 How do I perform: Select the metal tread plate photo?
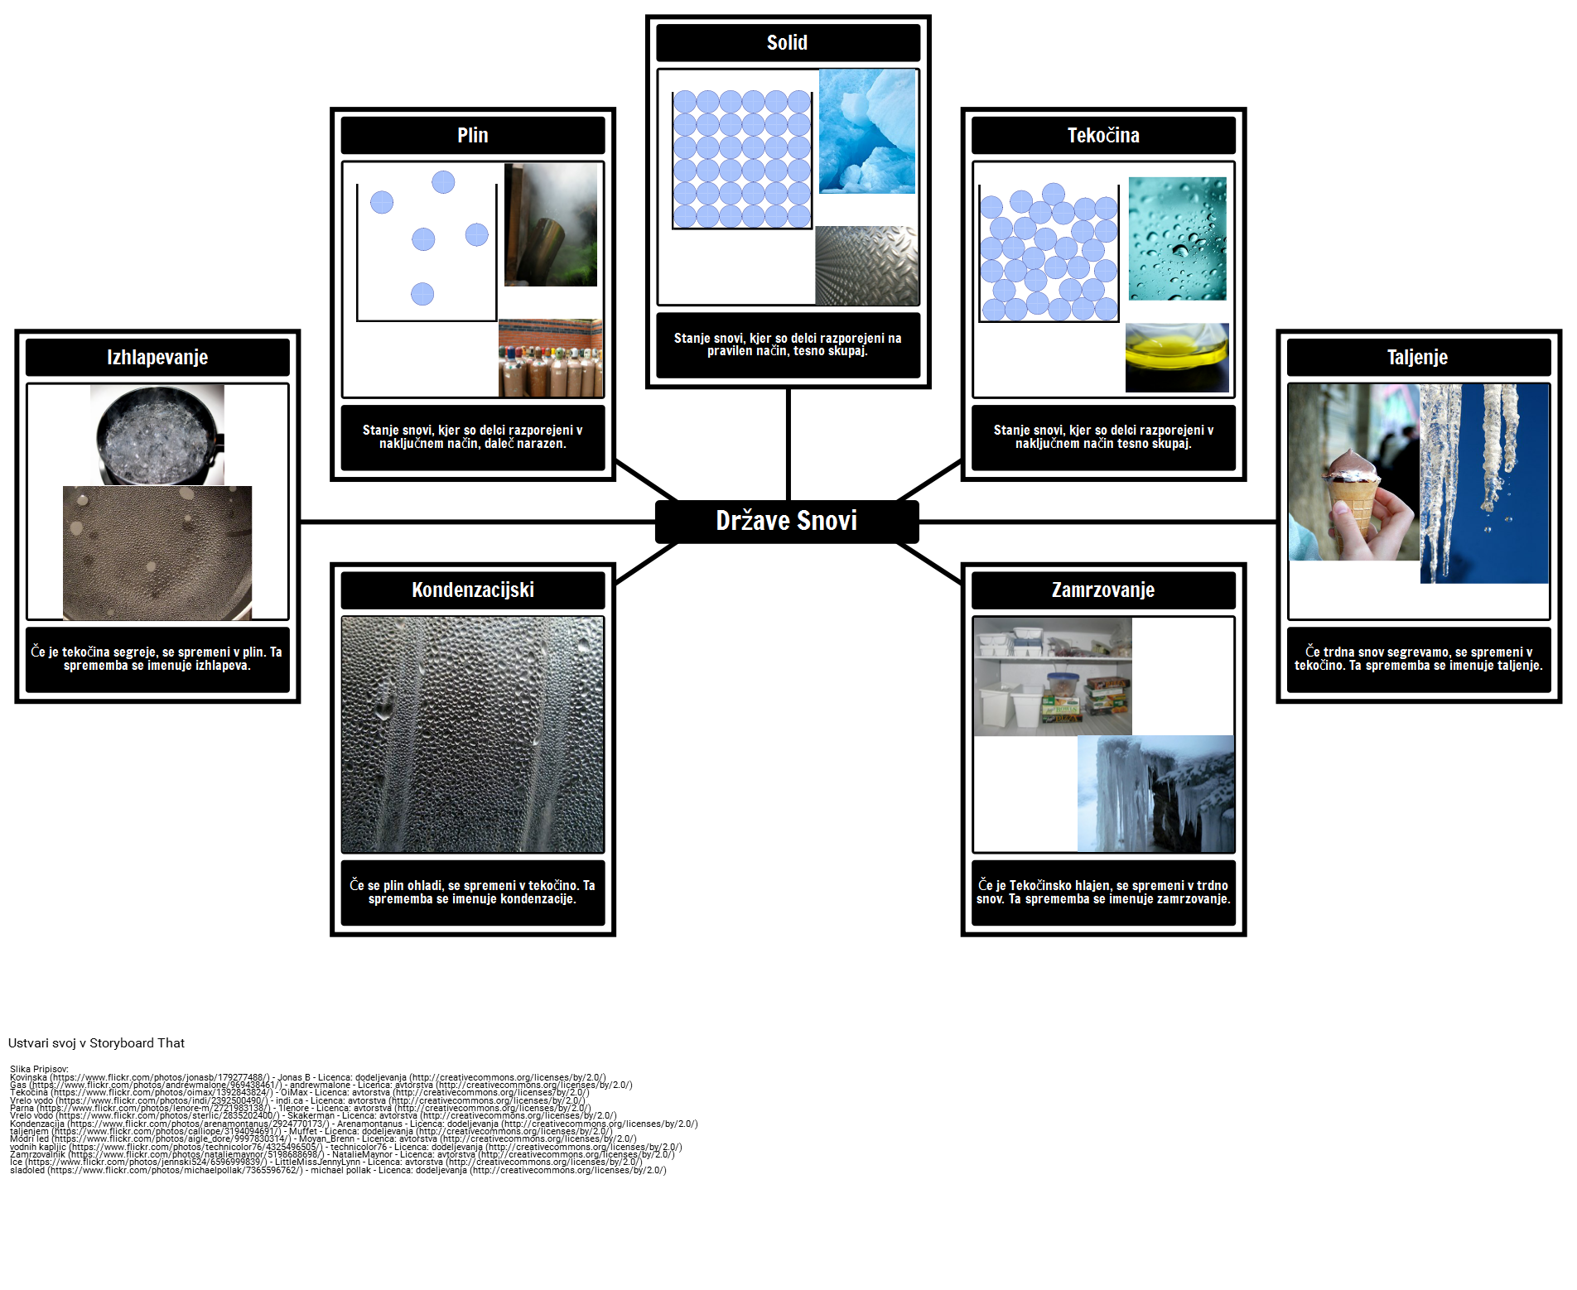pyautogui.click(x=866, y=266)
